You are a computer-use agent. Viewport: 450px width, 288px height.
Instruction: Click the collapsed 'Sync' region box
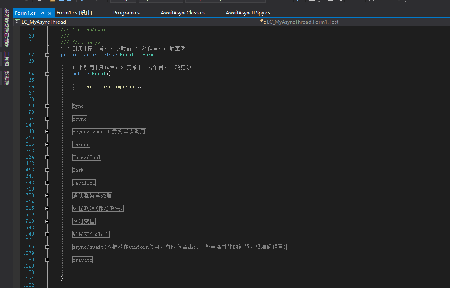(78, 106)
